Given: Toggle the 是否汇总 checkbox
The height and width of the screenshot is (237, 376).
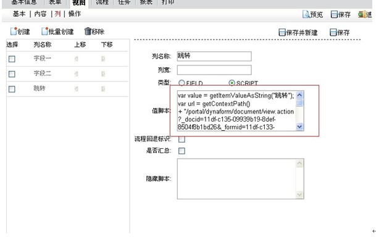Looking at the screenshot, I should [x=182, y=151].
